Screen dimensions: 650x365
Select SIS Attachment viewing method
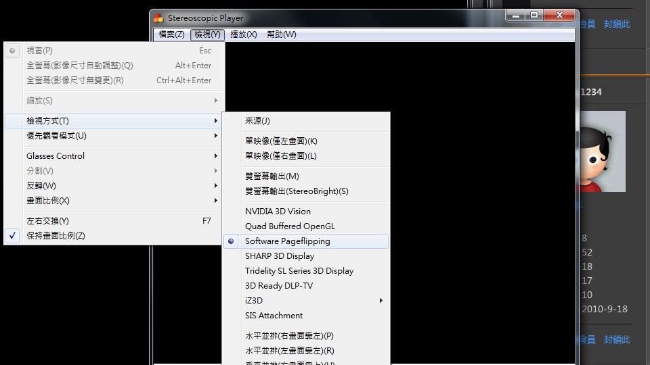click(x=306, y=316)
